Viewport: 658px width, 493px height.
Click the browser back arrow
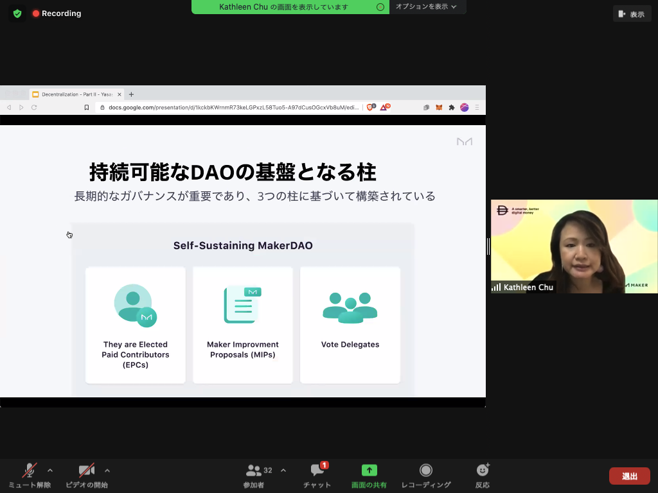pyautogui.click(x=9, y=107)
